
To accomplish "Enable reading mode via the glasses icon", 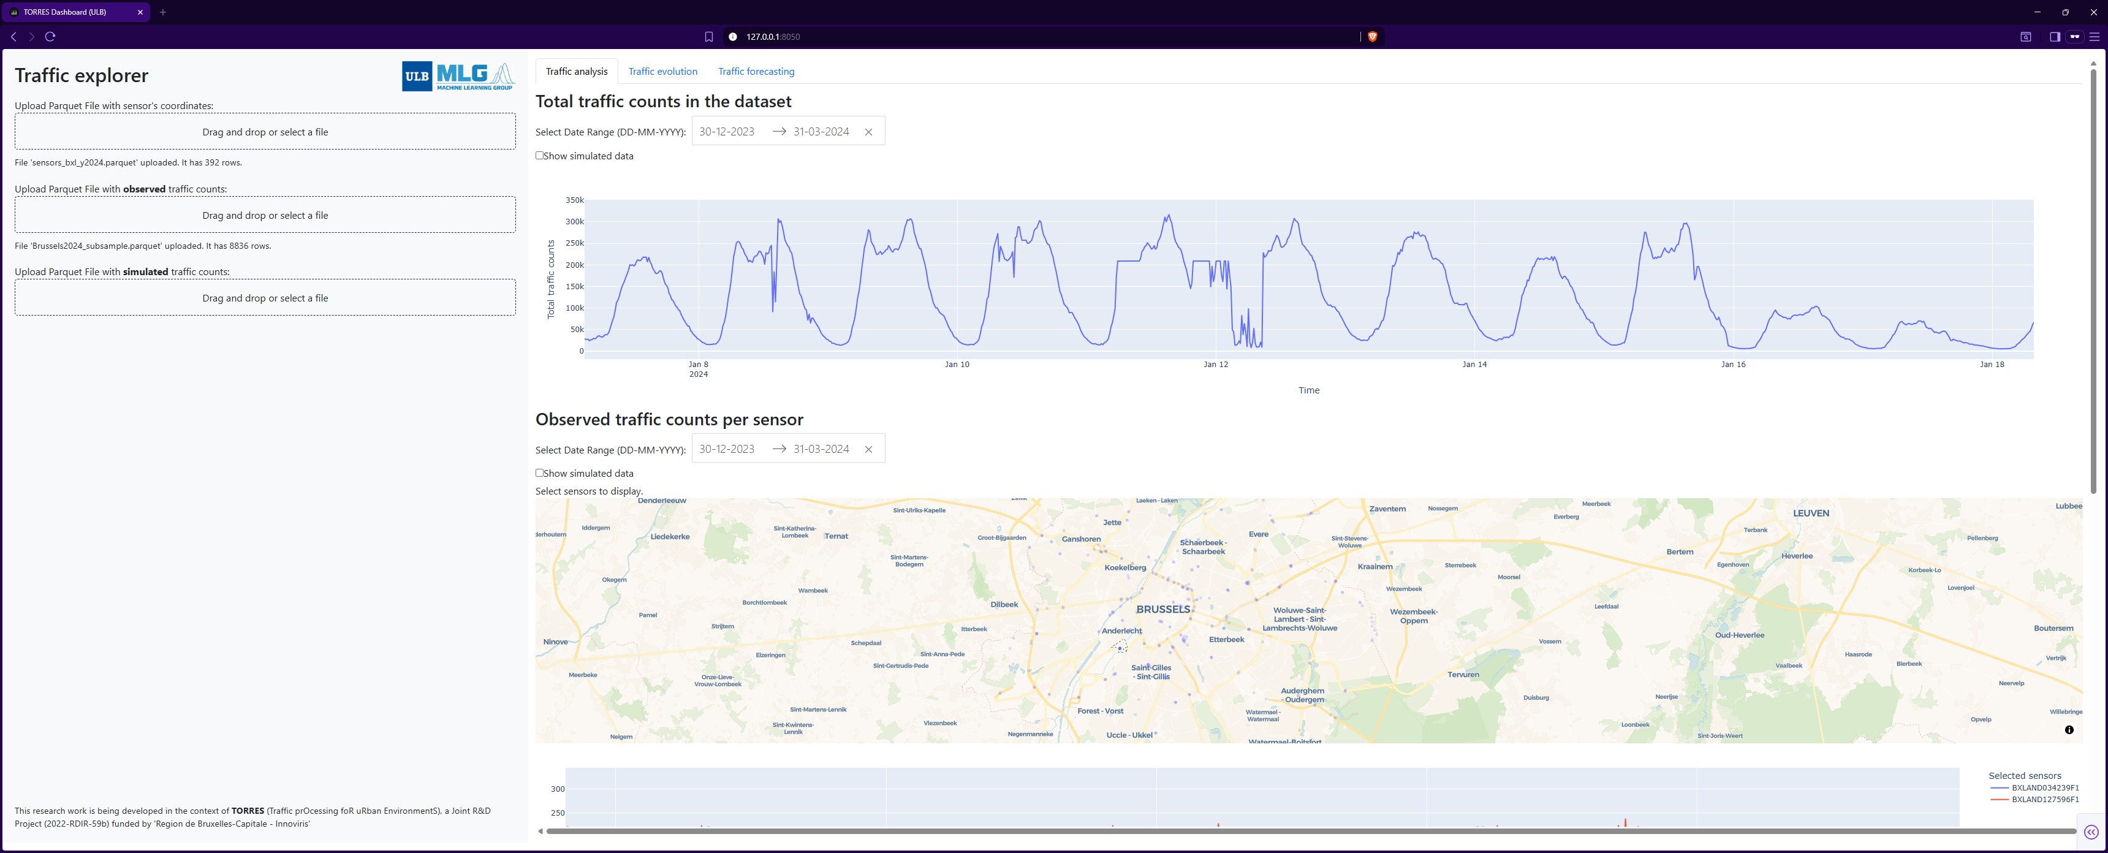I will (x=2076, y=37).
